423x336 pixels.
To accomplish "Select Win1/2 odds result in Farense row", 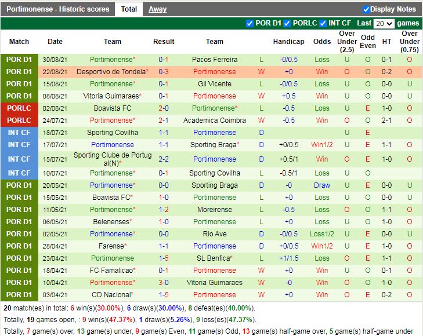I will 322,246.
